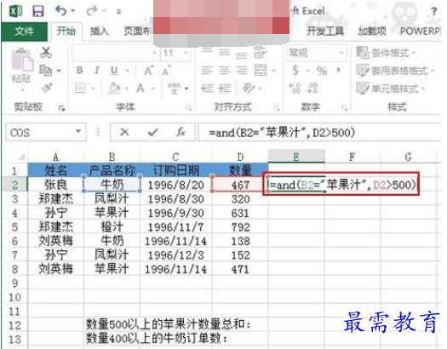Screen dimensions: 447x349
Task: Copy selection with the copy icon
Action: 46,70
